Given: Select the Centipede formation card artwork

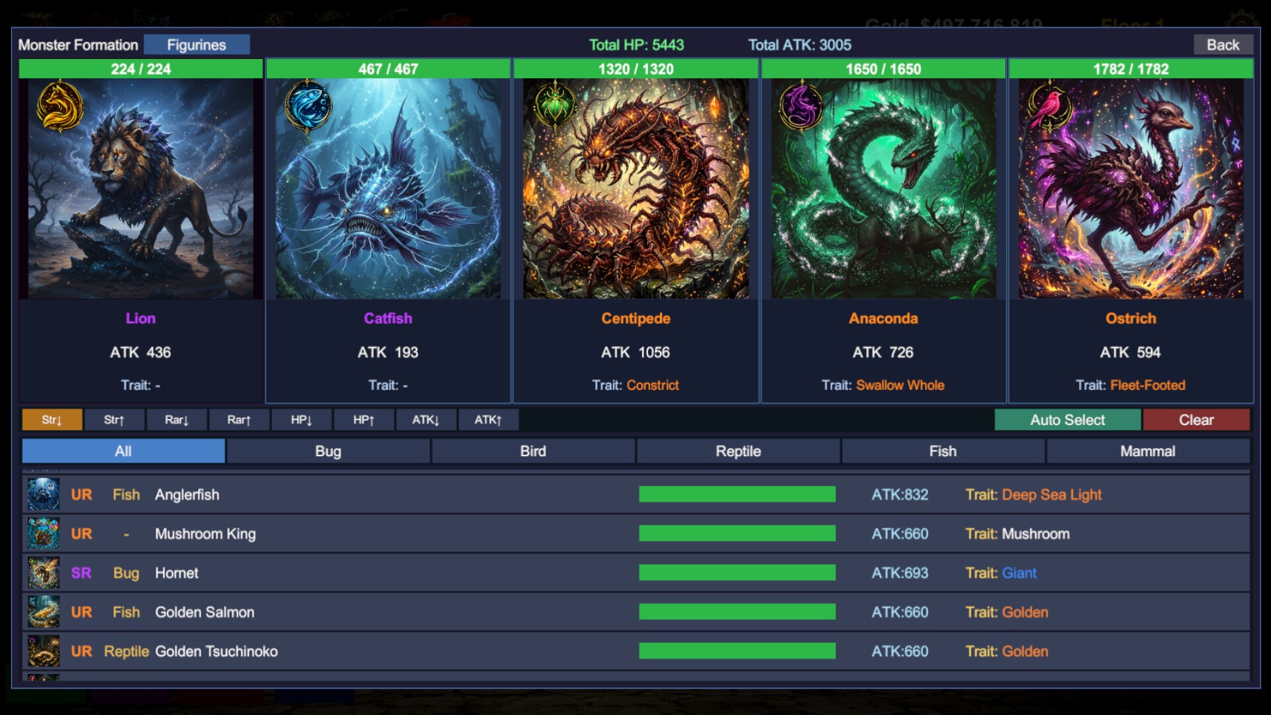Looking at the screenshot, I should click(635, 189).
